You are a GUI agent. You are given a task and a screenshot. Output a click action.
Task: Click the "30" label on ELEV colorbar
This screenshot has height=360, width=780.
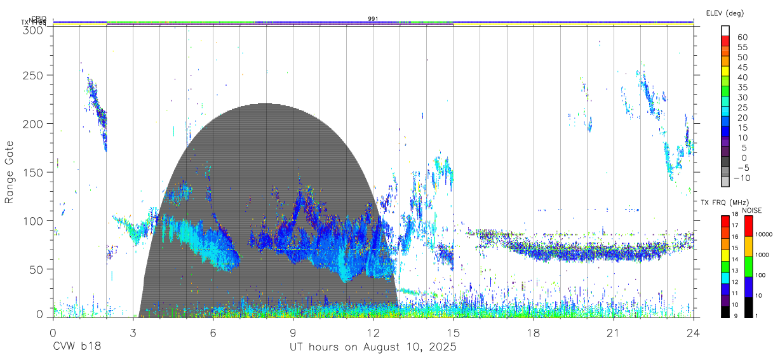742,98
